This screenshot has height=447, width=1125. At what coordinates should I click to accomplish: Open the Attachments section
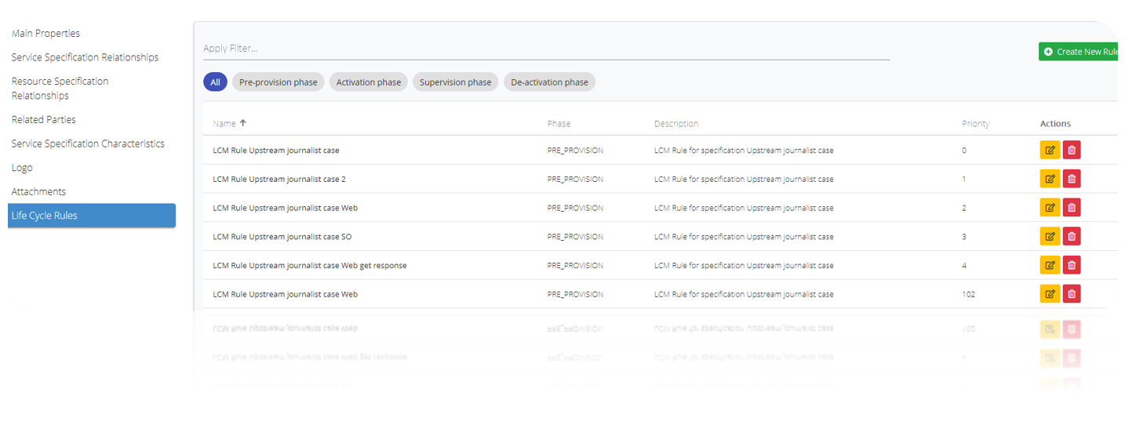[x=38, y=191]
